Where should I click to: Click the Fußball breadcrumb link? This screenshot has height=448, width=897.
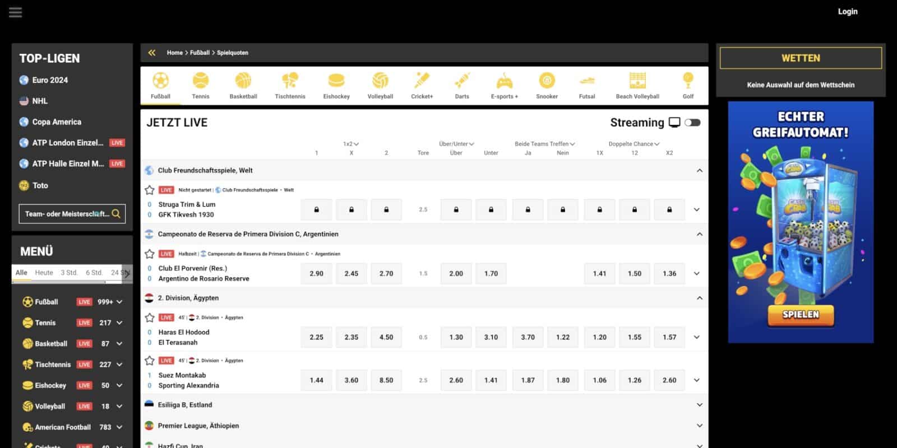(x=200, y=53)
